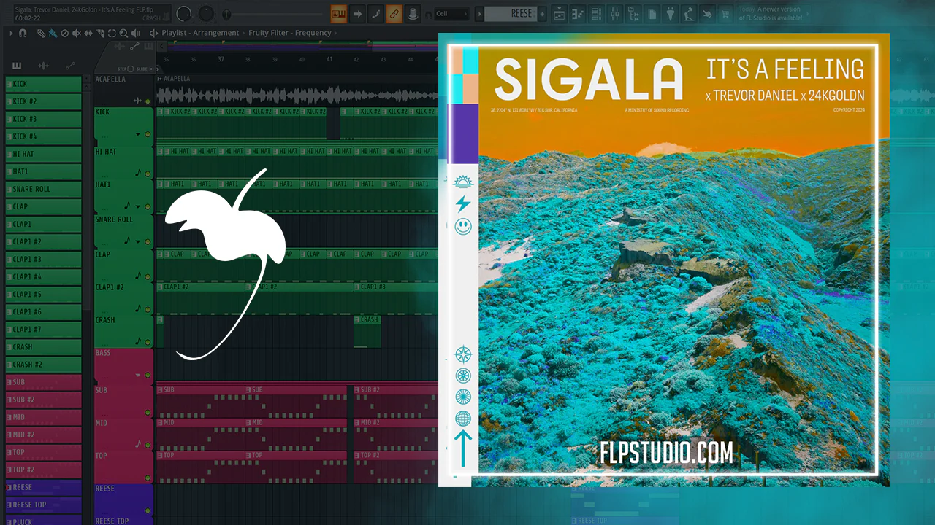Show automation clips in the picker panel

click(70, 66)
